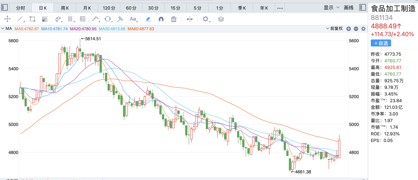Switch to the 周K weekly tab

click(x=65, y=8)
